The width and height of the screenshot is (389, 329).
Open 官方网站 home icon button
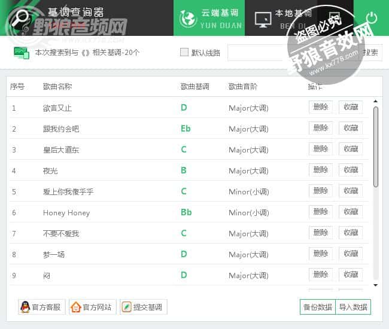coord(92,307)
